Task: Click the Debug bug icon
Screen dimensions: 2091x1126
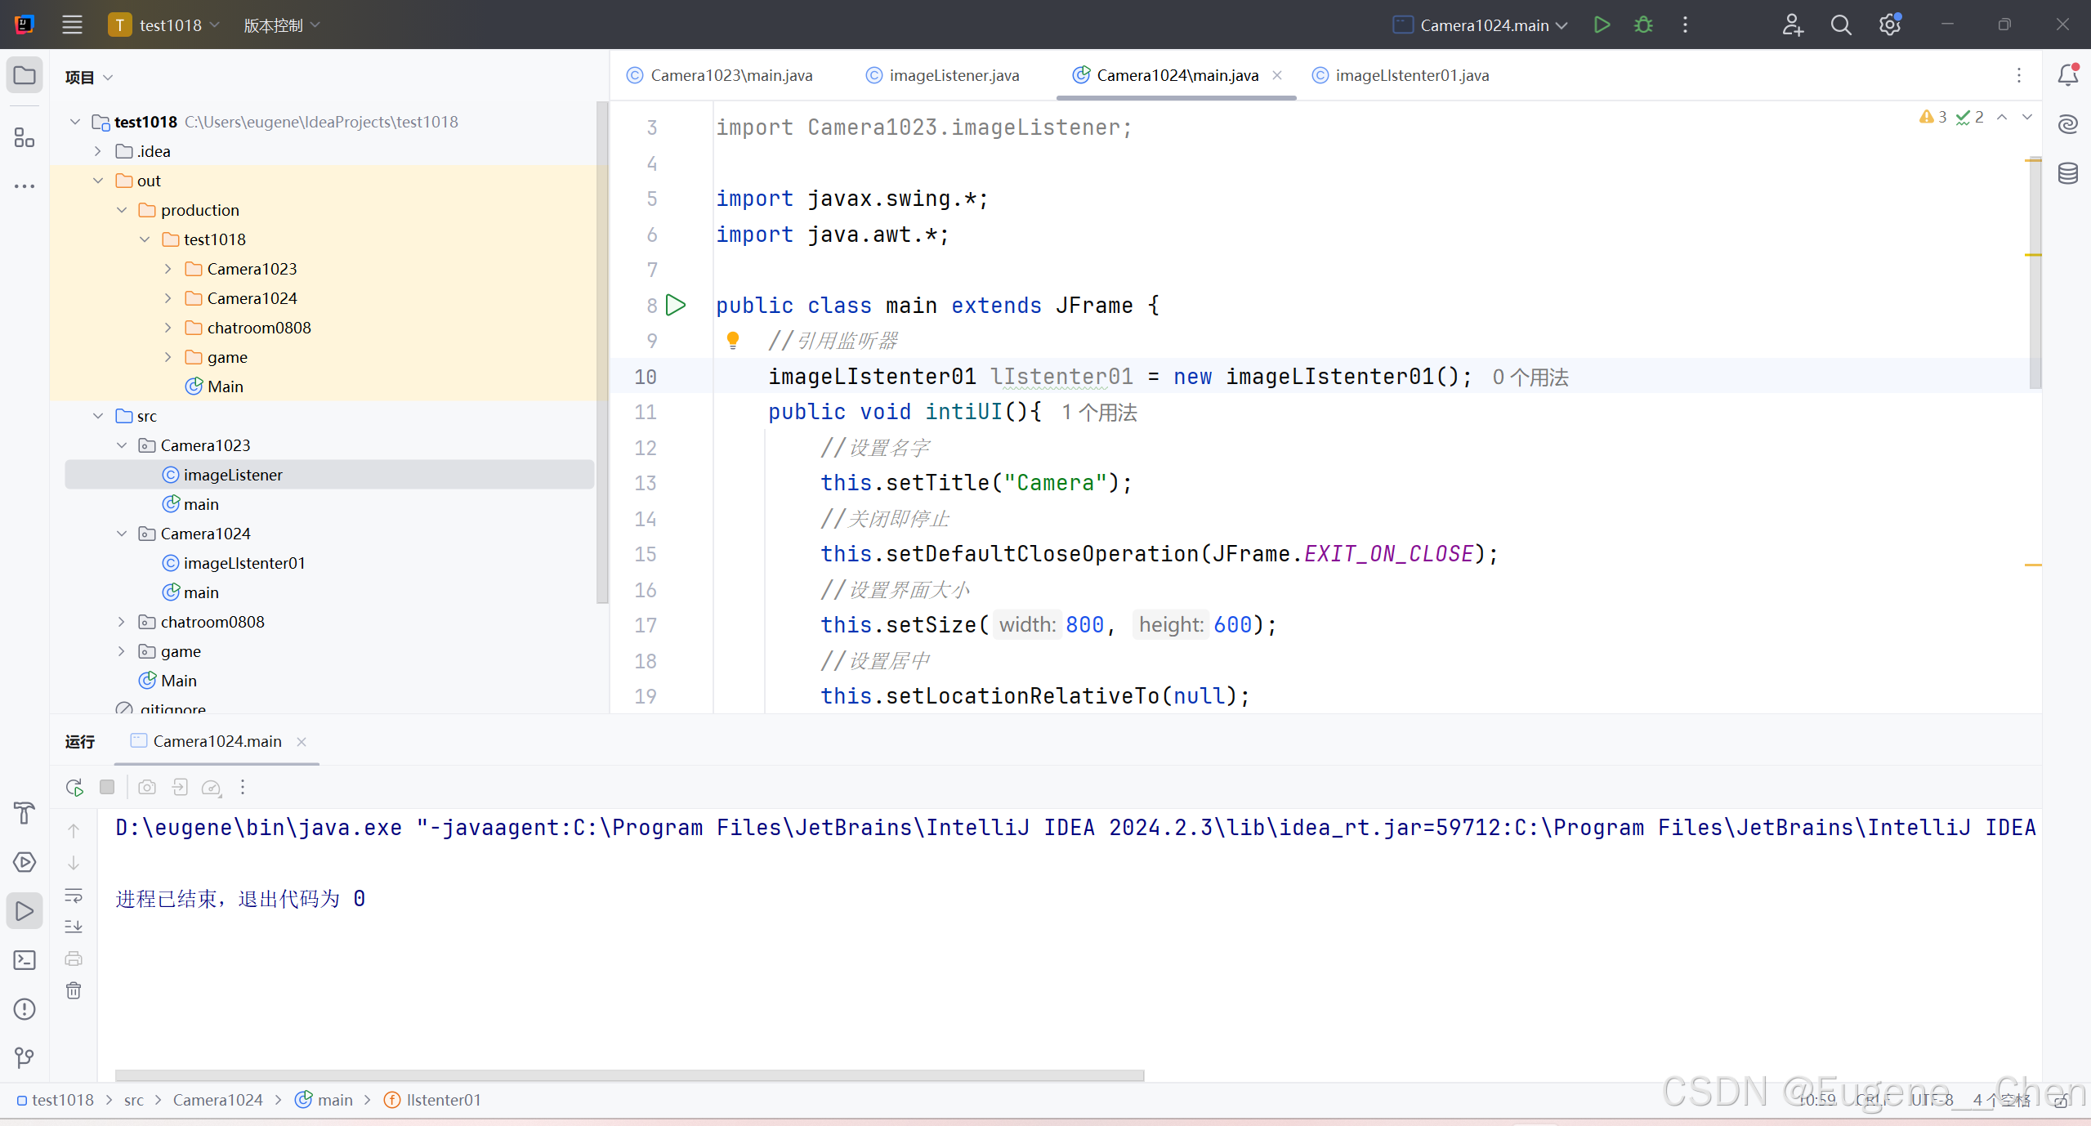Action: point(1643,25)
